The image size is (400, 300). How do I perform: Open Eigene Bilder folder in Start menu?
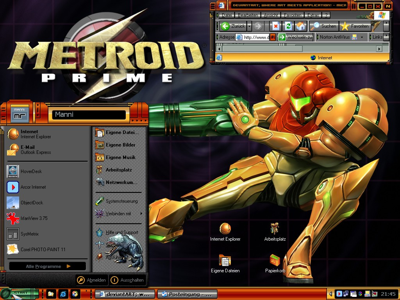119,145
